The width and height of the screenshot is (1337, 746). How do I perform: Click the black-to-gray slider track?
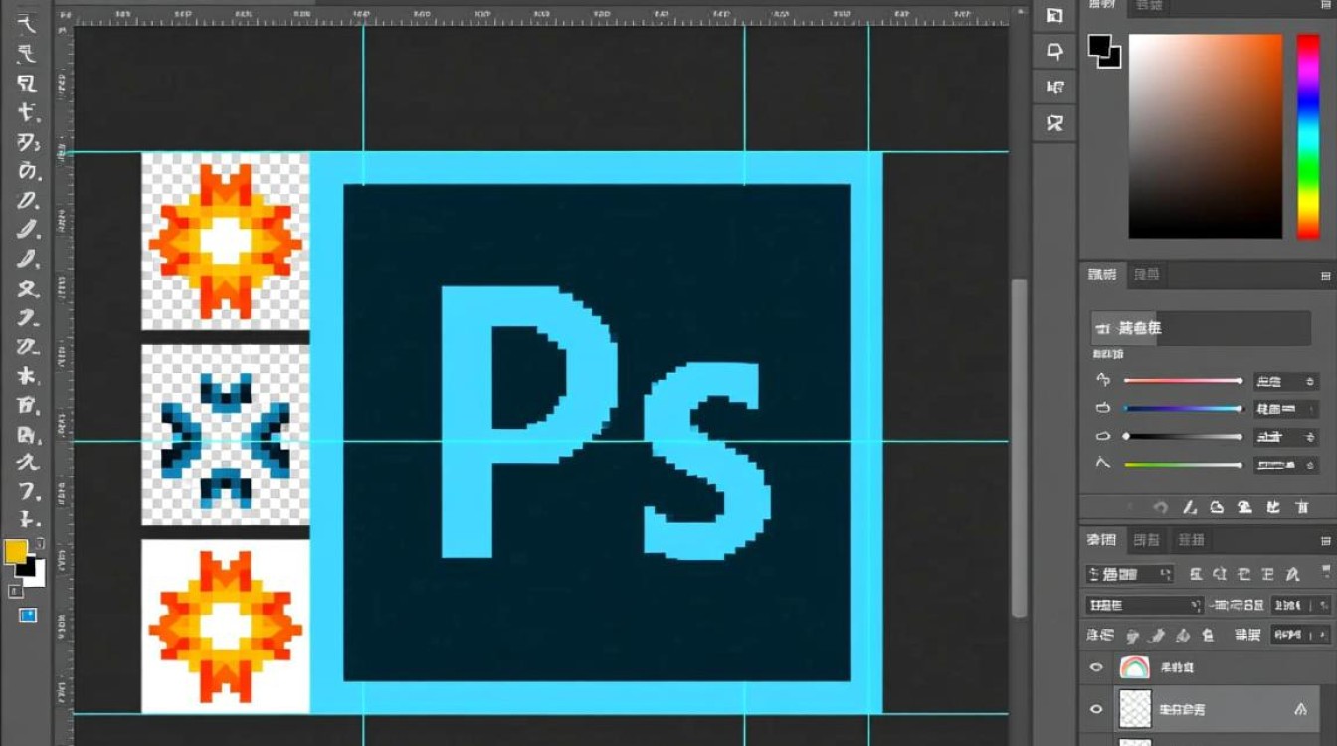click(x=1183, y=436)
